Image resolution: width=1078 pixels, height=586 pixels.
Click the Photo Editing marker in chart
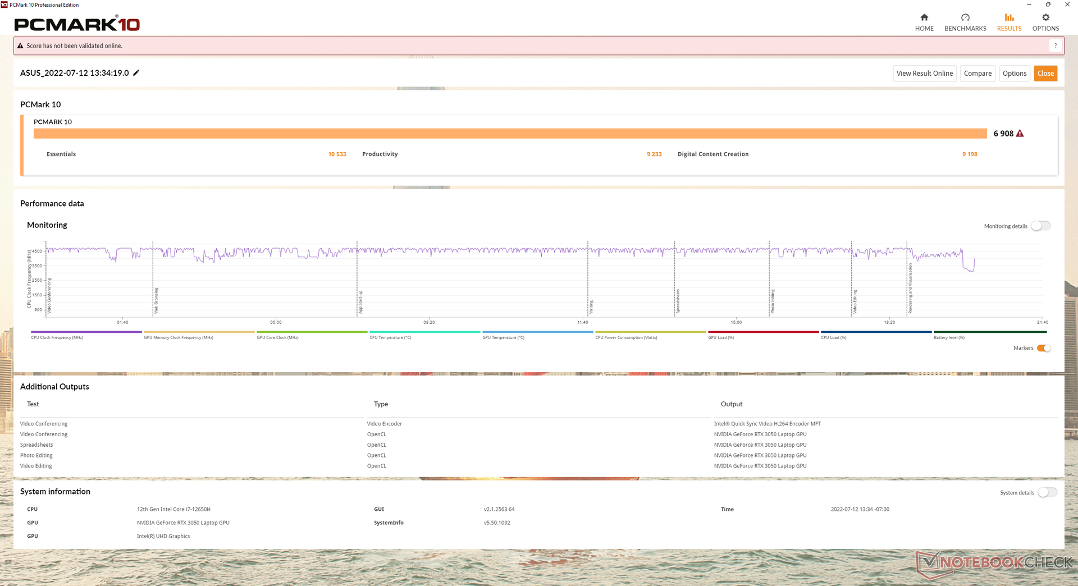click(x=773, y=301)
